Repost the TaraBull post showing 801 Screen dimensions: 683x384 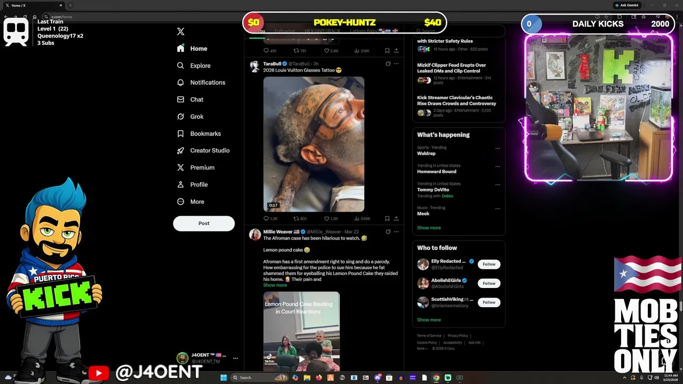(300, 219)
